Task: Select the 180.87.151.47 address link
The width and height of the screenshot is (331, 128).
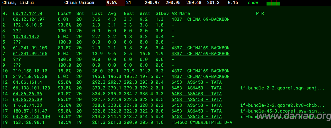Action: (30, 111)
